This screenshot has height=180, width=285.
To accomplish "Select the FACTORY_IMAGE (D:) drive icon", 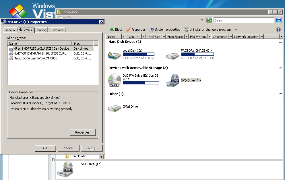I will pyautogui.click(x=172, y=56).
